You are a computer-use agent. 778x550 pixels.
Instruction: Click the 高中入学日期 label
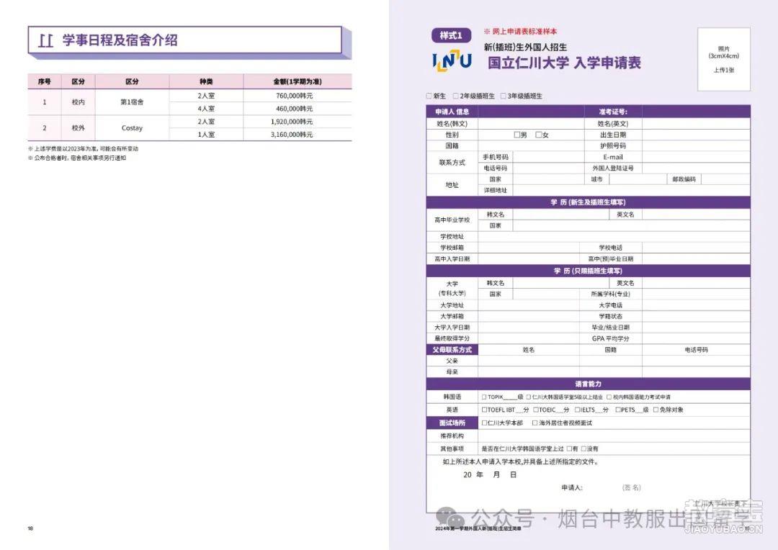click(452, 259)
